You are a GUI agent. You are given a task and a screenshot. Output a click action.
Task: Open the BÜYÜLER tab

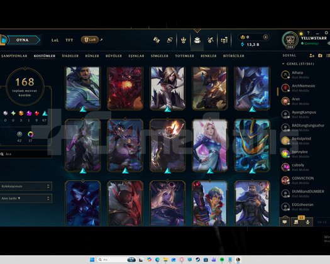[114, 56]
